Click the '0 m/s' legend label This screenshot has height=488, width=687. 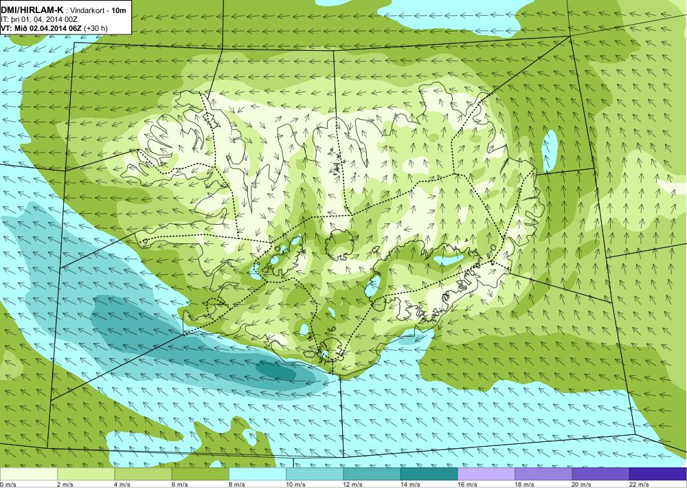pyautogui.click(x=8, y=485)
